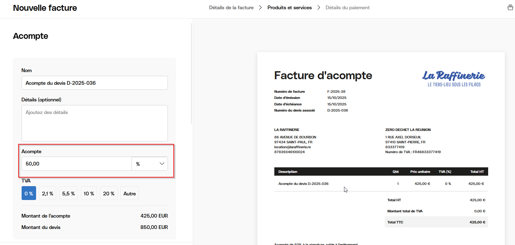Click the chevron before Détails du paiement

[x=319, y=7]
